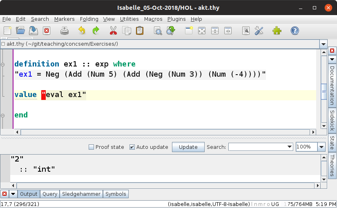This screenshot has width=337, height=208.
Task: Click the New File icon
Action: click(7, 31)
